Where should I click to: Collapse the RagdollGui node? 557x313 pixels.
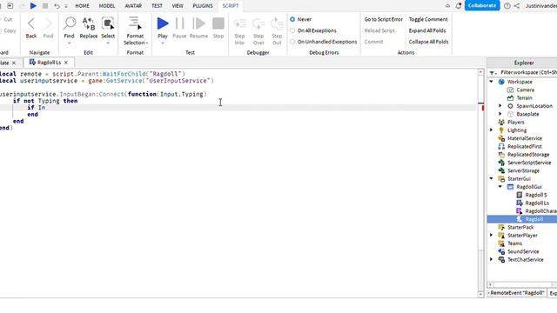[500, 187]
